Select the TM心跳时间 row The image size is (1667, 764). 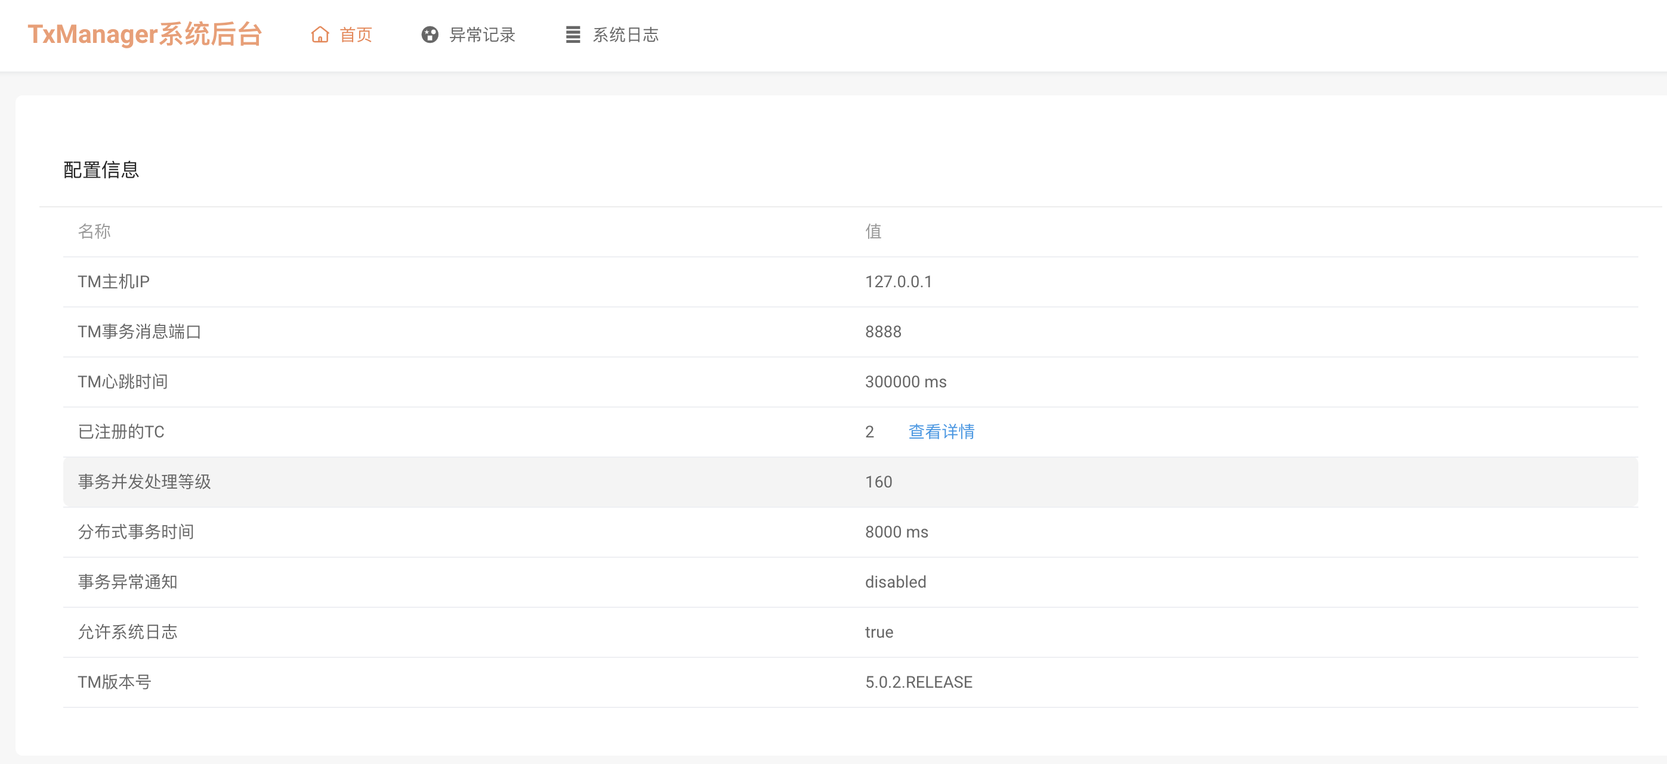point(123,382)
